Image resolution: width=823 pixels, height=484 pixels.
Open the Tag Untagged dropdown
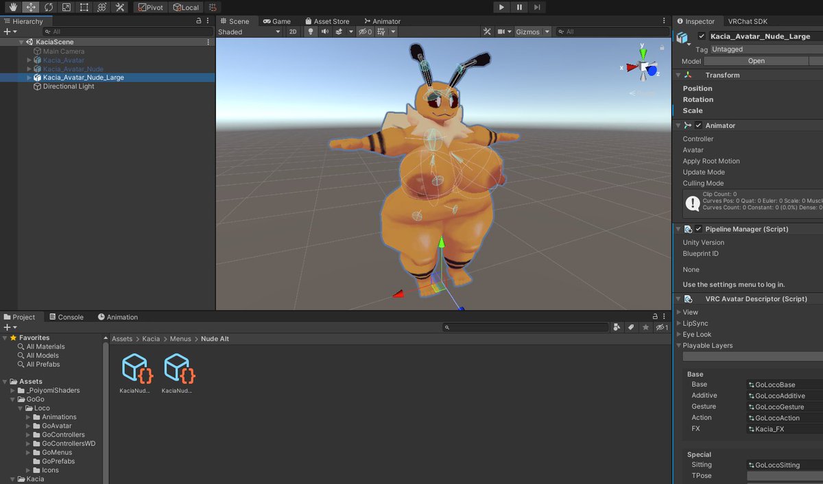(x=766, y=49)
